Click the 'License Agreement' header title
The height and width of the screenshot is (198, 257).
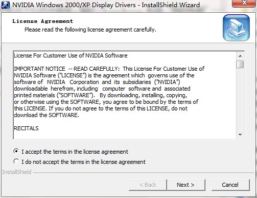coord(42,21)
